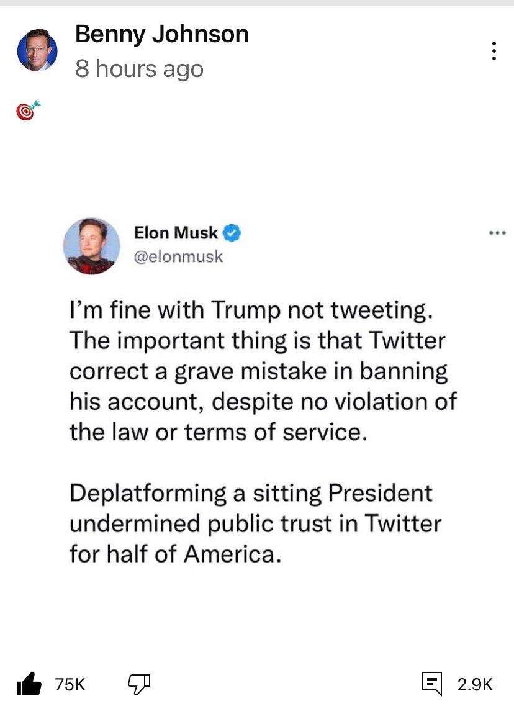Click the 2.9K comments count
This screenshot has width=514, height=719.
tap(475, 685)
